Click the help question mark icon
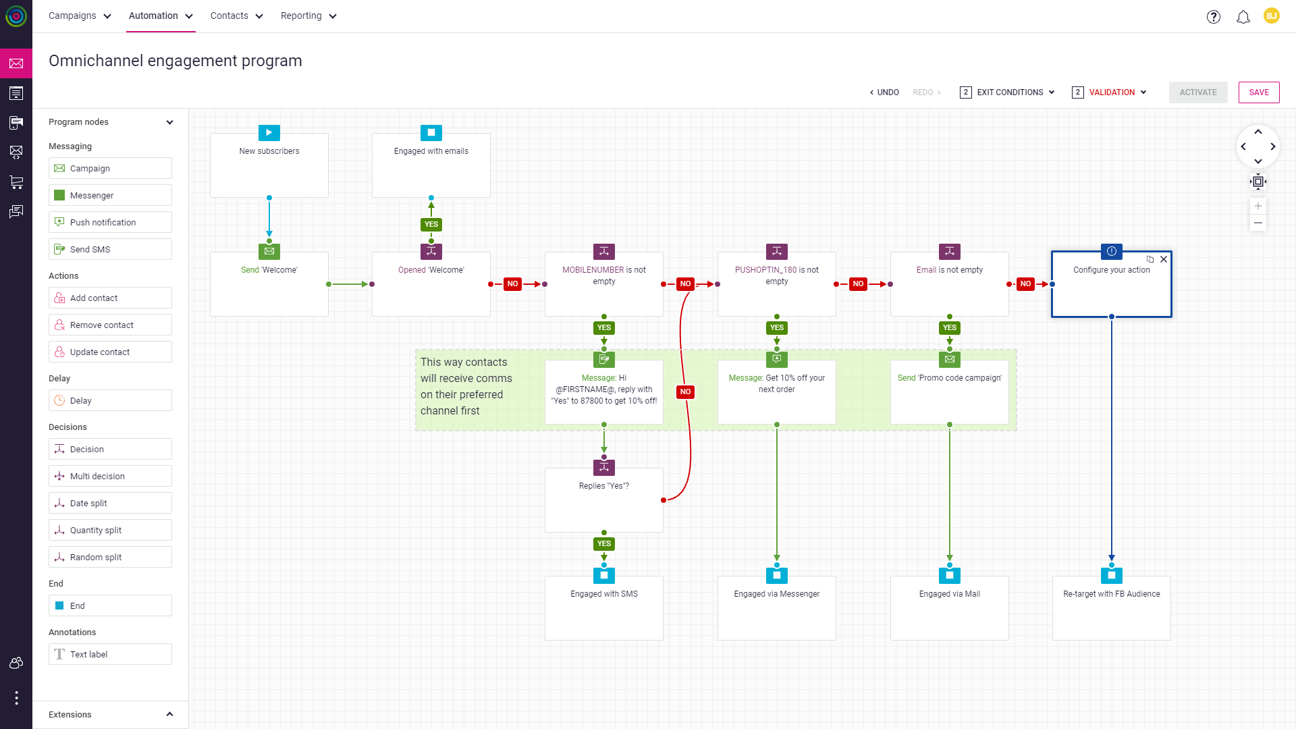This screenshot has width=1296, height=729. (1214, 17)
